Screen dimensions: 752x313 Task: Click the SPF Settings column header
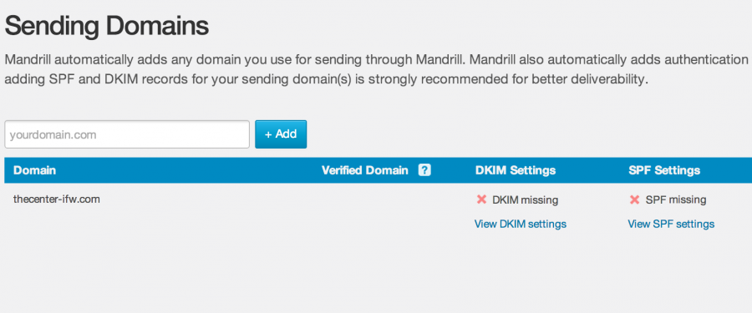pyautogui.click(x=664, y=170)
